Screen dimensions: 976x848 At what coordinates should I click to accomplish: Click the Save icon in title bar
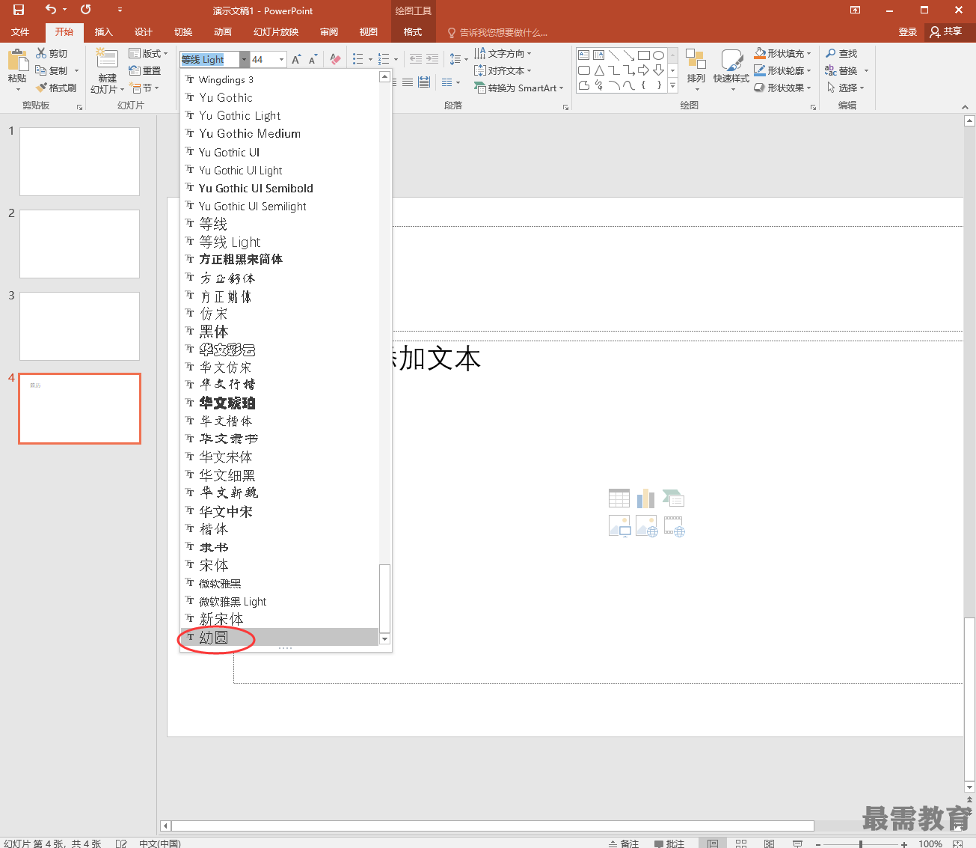pyautogui.click(x=19, y=10)
